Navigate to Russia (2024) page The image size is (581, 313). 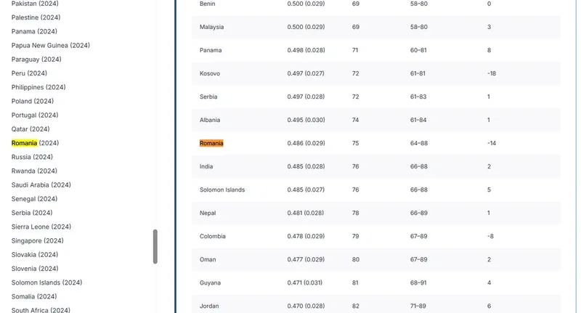tap(32, 157)
